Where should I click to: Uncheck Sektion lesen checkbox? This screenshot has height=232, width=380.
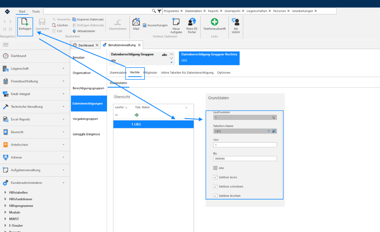[215, 177]
